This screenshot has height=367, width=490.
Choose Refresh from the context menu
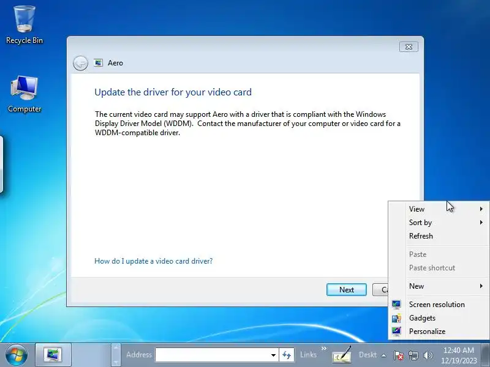(439, 236)
